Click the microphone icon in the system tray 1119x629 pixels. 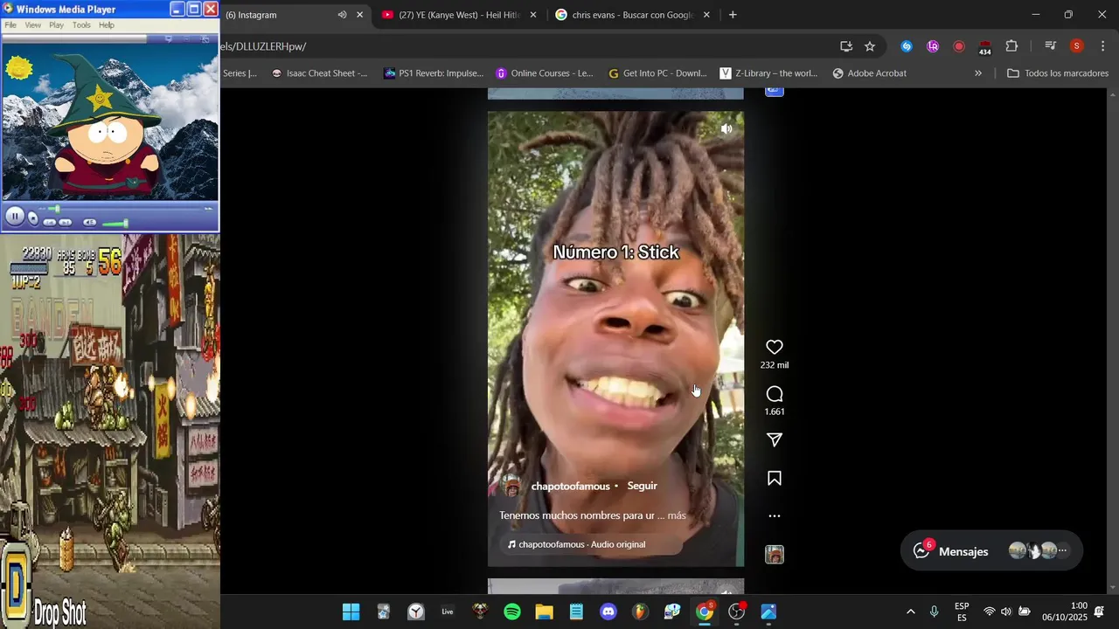pyautogui.click(x=935, y=612)
